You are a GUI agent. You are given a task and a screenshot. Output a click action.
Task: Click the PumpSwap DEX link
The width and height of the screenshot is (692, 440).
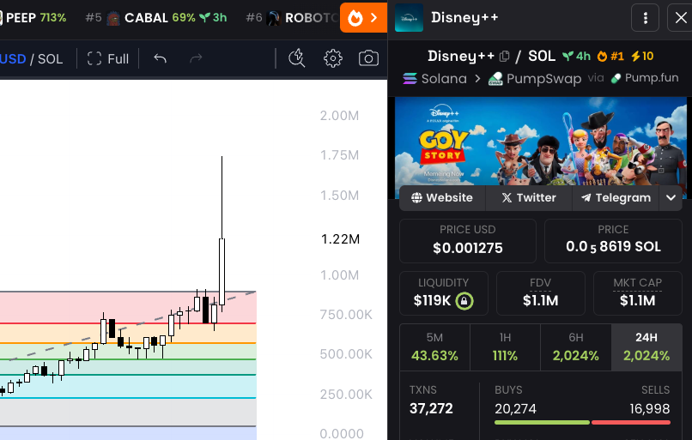pyautogui.click(x=535, y=79)
